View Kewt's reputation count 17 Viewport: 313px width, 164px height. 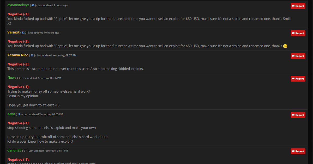[x=19, y=114]
